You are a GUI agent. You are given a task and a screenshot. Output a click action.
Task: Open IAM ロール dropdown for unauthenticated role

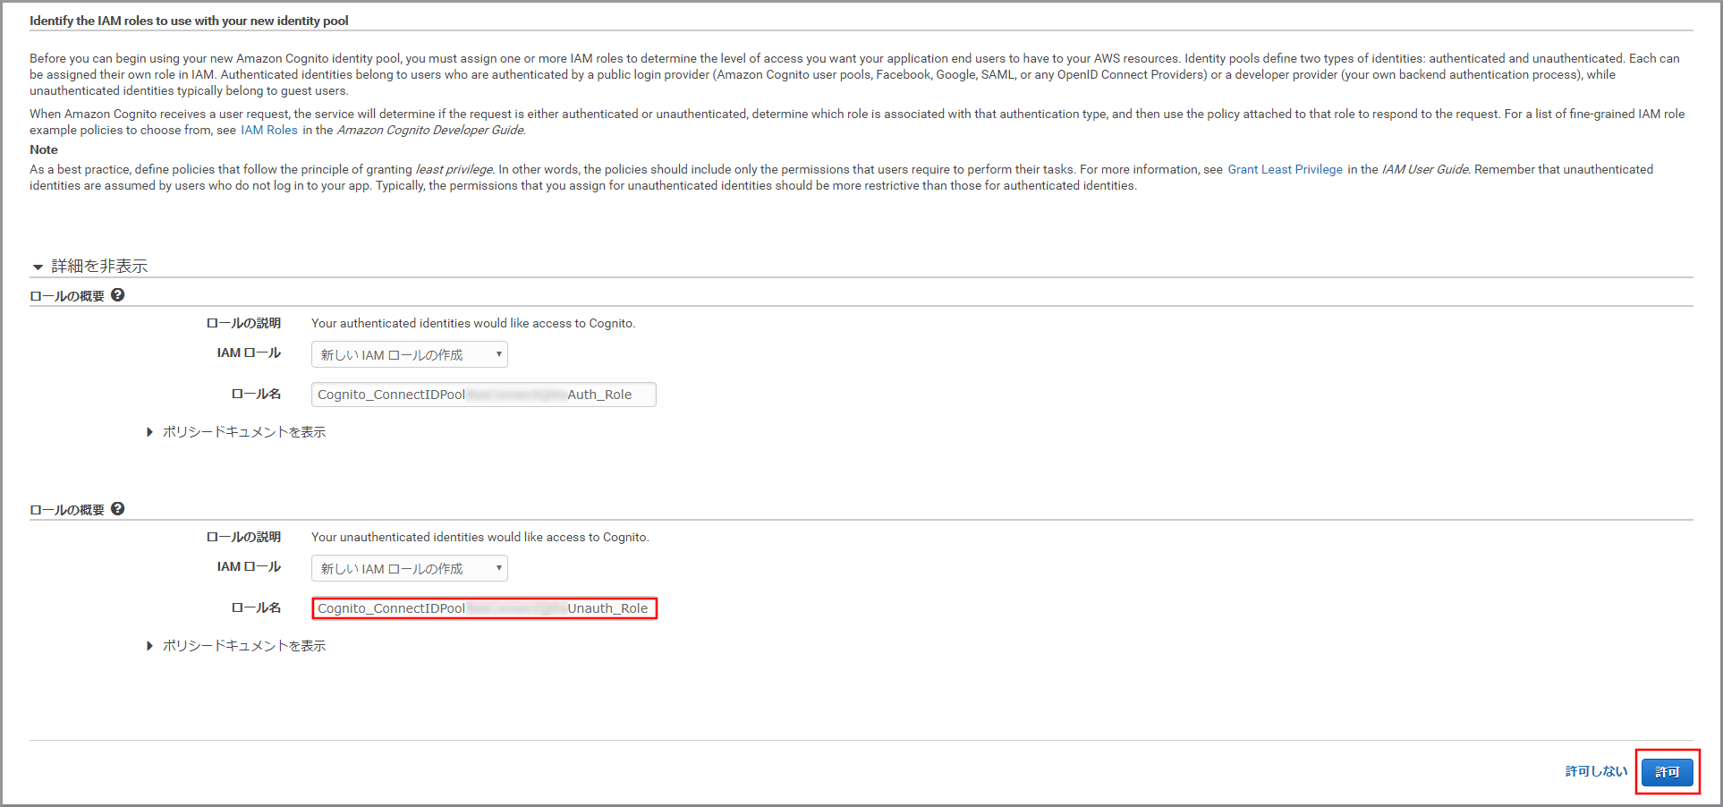tap(410, 568)
